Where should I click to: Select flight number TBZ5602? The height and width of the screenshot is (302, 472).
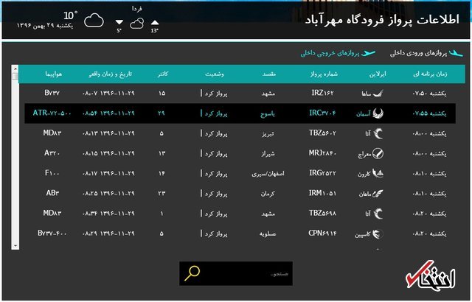point(322,133)
